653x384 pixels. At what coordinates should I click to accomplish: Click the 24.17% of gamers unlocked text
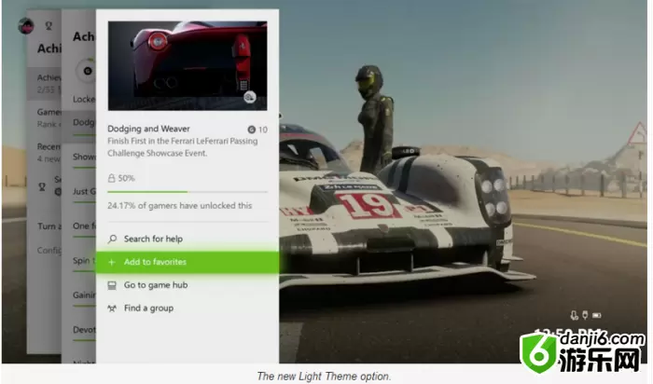[x=179, y=206]
